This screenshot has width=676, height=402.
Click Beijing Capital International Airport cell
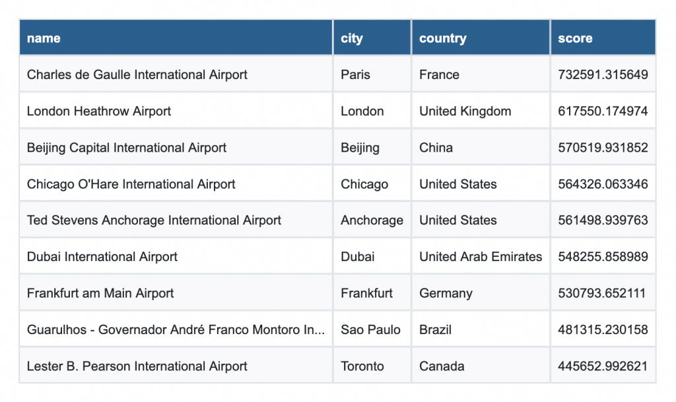point(127,148)
